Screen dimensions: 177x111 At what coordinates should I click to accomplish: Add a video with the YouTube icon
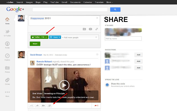pyautogui.click(x=90, y=29)
